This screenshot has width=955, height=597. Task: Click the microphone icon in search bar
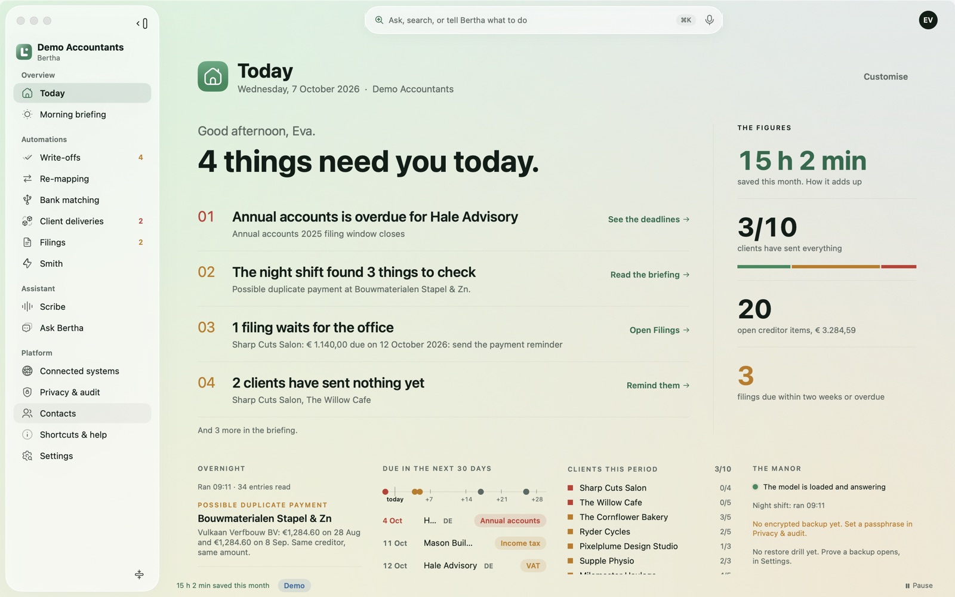(709, 20)
